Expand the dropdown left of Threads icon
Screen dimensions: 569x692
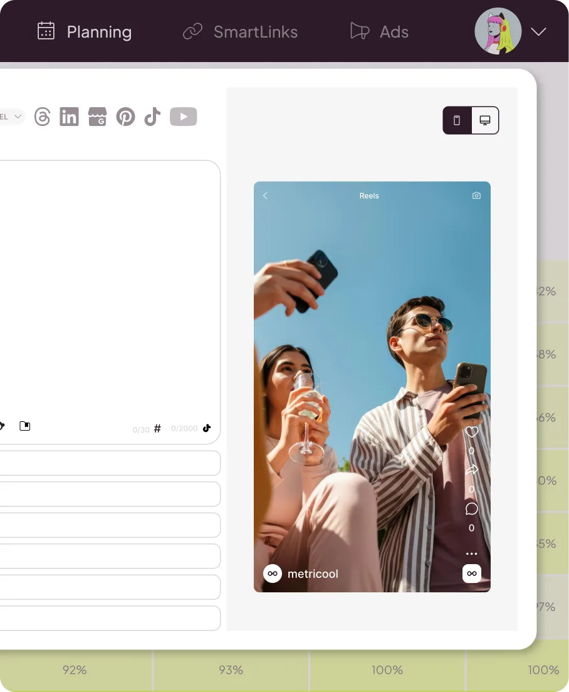click(x=13, y=116)
